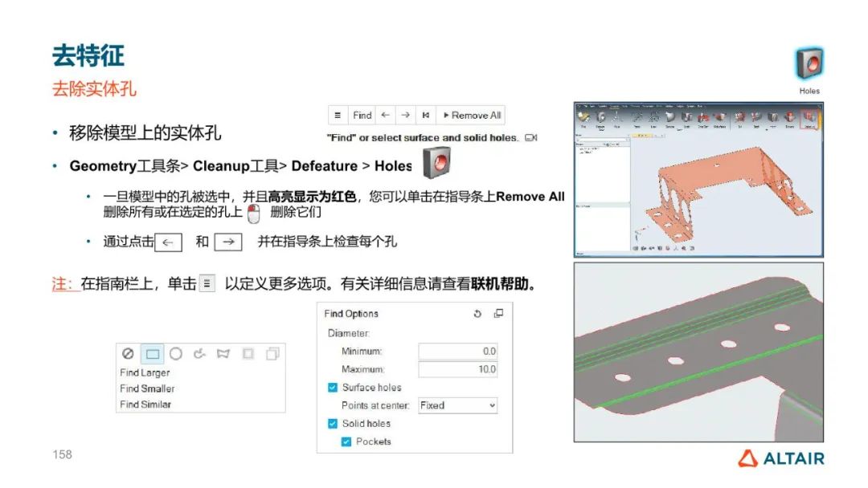Click the Minimum diameter input field
Image resolution: width=868 pixels, height=488 pixels.
(x=457, y=352)
